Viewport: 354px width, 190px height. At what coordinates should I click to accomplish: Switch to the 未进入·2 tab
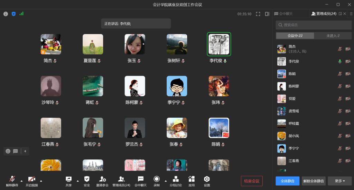point(333,36)
